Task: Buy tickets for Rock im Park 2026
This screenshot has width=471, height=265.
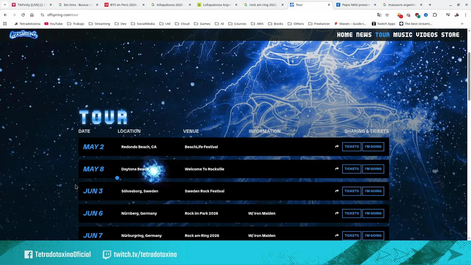Action: (351, 213)
